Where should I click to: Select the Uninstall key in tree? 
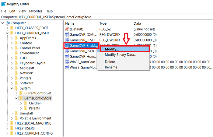(26, 113)
